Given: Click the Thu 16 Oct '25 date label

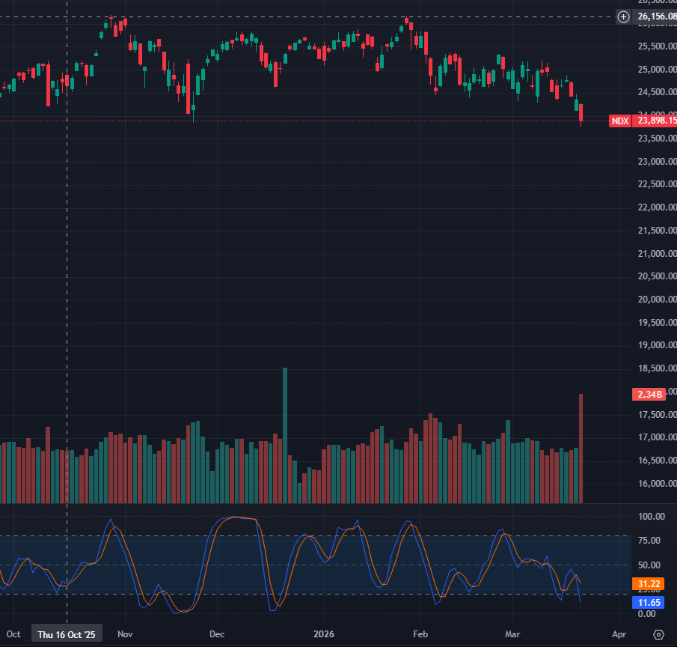Looking at the screenshot, I should 67,634.
